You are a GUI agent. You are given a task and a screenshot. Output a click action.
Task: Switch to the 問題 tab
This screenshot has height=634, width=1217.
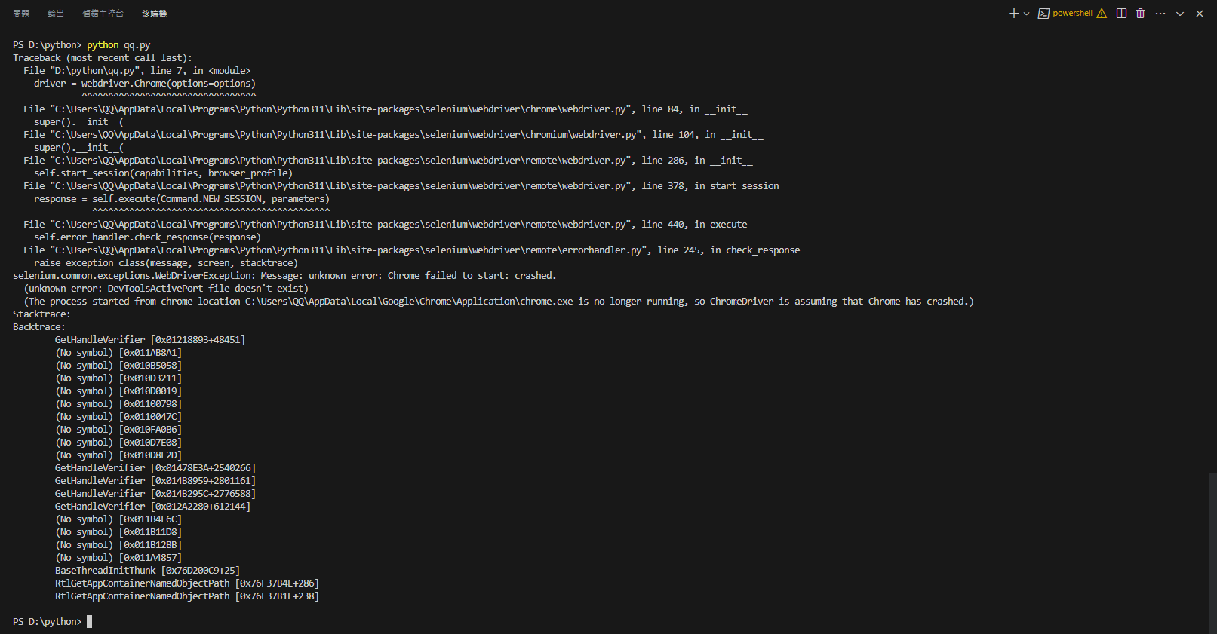point(21,13)
